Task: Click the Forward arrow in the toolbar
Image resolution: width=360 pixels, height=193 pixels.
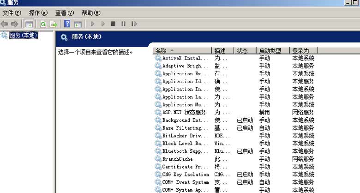Action: coord(14,24)
